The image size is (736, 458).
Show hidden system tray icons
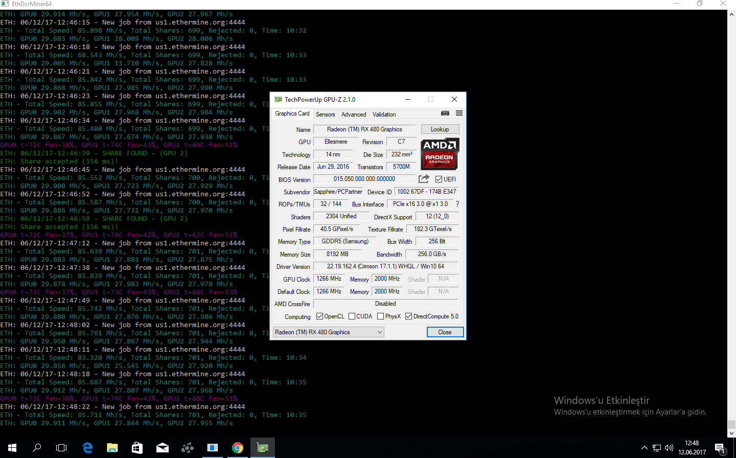[x=644, y=448]
